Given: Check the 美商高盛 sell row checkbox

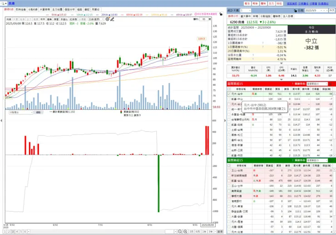Looking at the screenshot, I should (229, 191).
